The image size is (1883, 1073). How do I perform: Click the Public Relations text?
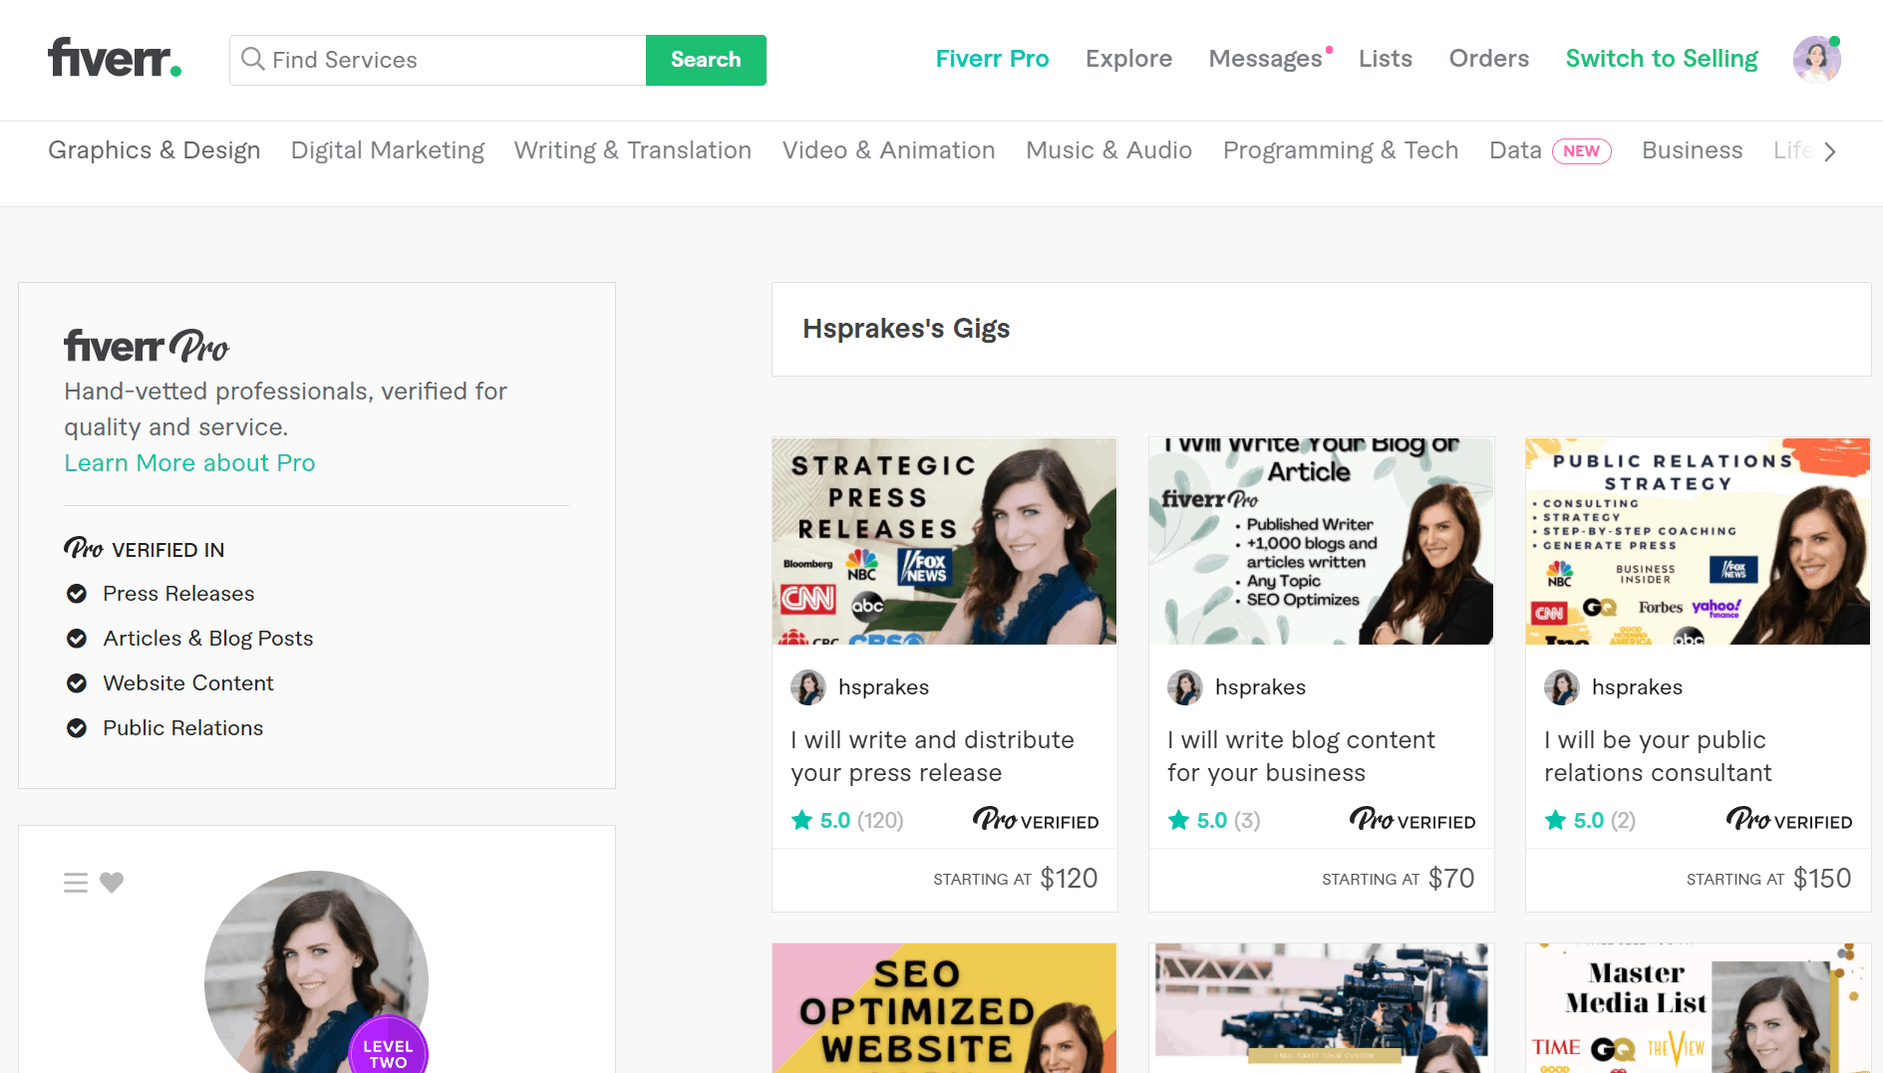point(183,728)
